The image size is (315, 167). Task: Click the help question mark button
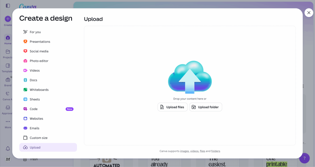[x=304, y=158]
